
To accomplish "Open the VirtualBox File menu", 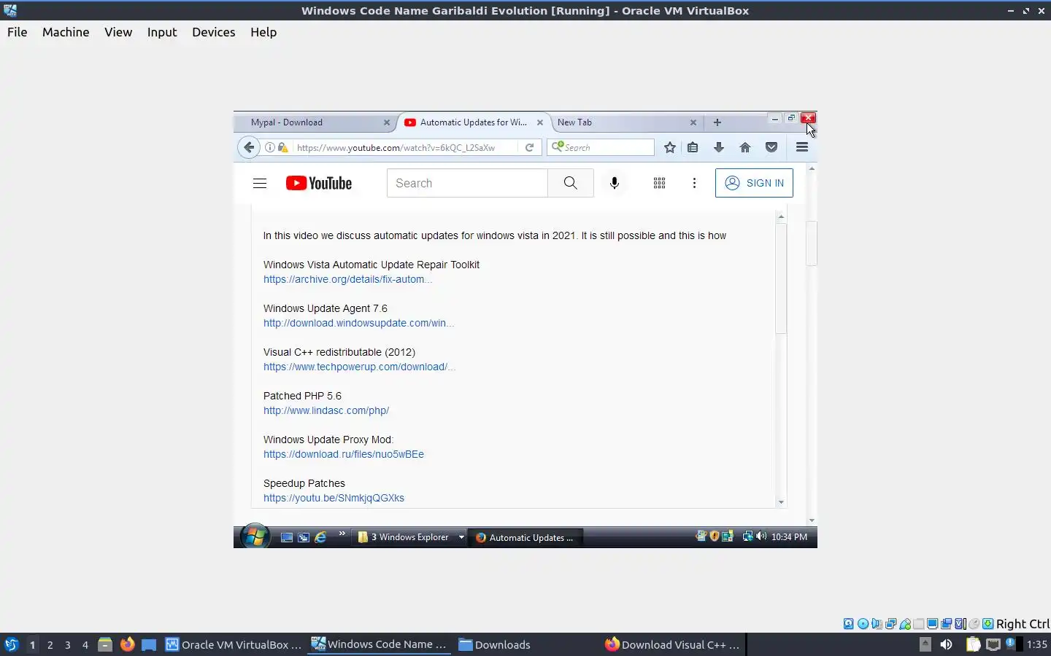I will click(18, 32).
